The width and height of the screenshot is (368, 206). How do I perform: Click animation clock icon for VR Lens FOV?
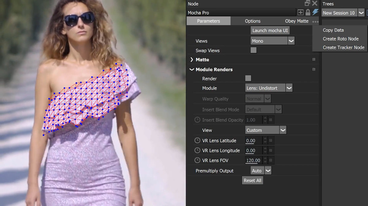click(x=197, y=160)
